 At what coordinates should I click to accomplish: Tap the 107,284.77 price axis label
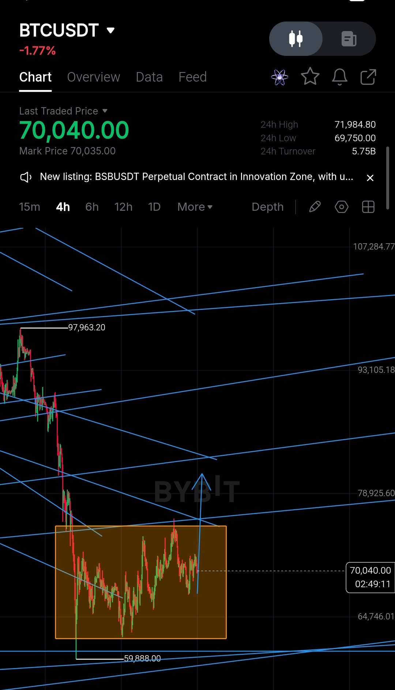374,247
